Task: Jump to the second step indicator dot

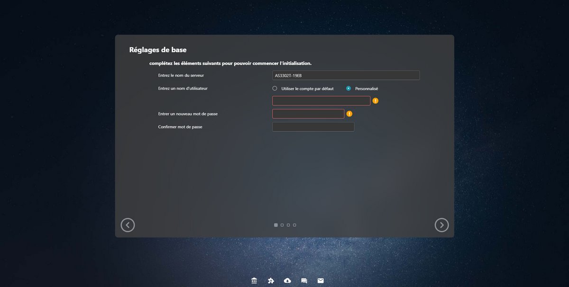Action: pyautogui.click(x=282, y=225)
